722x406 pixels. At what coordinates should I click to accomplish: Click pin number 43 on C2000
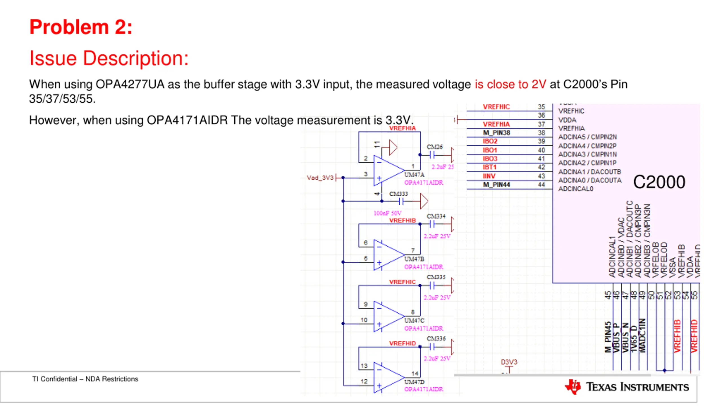(541, 176)
